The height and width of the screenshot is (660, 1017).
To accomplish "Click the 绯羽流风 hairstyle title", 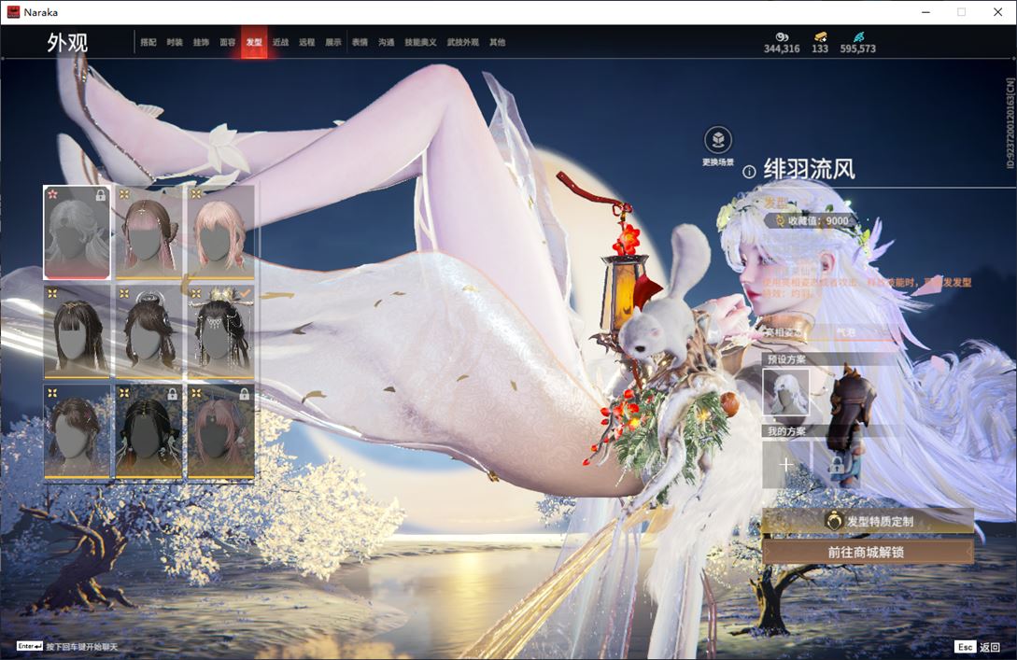I will click(x=810, y=169).
